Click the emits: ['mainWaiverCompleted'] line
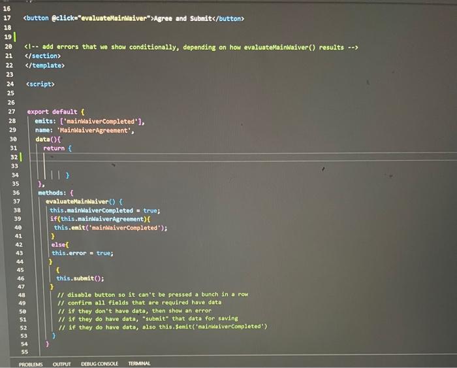The width and height of the screenshot is (457, 368). pyautogui.click(x=90, y=121)
